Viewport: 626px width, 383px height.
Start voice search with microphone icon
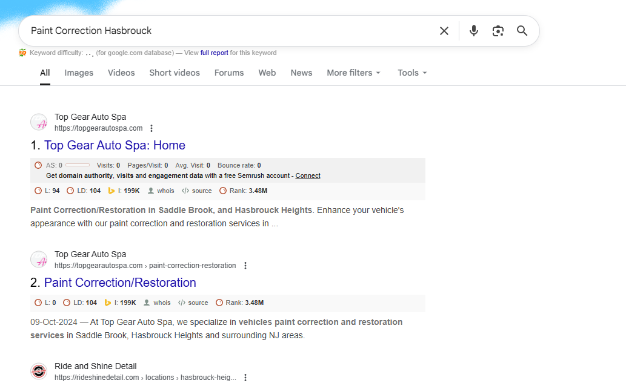point(474,31)
